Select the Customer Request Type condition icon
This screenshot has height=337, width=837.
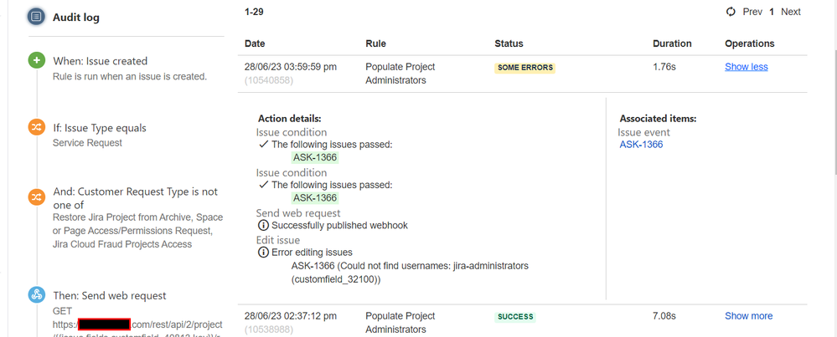36,197
